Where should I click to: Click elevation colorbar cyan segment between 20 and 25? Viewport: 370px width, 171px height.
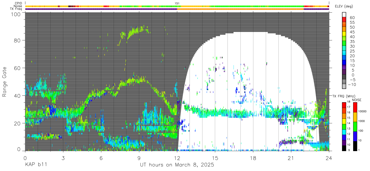pos(344,53)
